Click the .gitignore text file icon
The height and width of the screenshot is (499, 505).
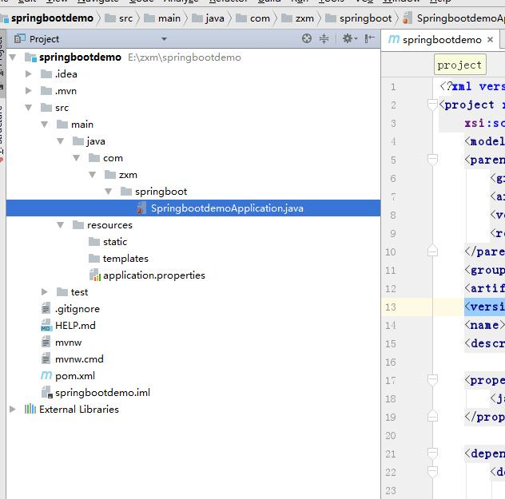click(x=46, y=308)
